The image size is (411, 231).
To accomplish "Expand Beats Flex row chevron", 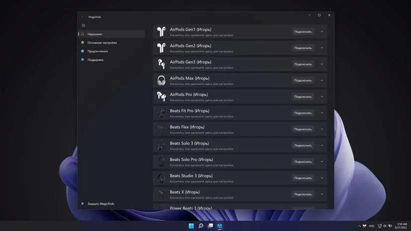I will 322,129.
